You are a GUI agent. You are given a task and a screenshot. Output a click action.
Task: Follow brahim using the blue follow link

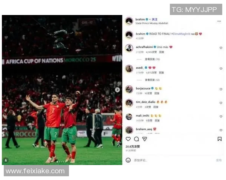tap(154, 19)
